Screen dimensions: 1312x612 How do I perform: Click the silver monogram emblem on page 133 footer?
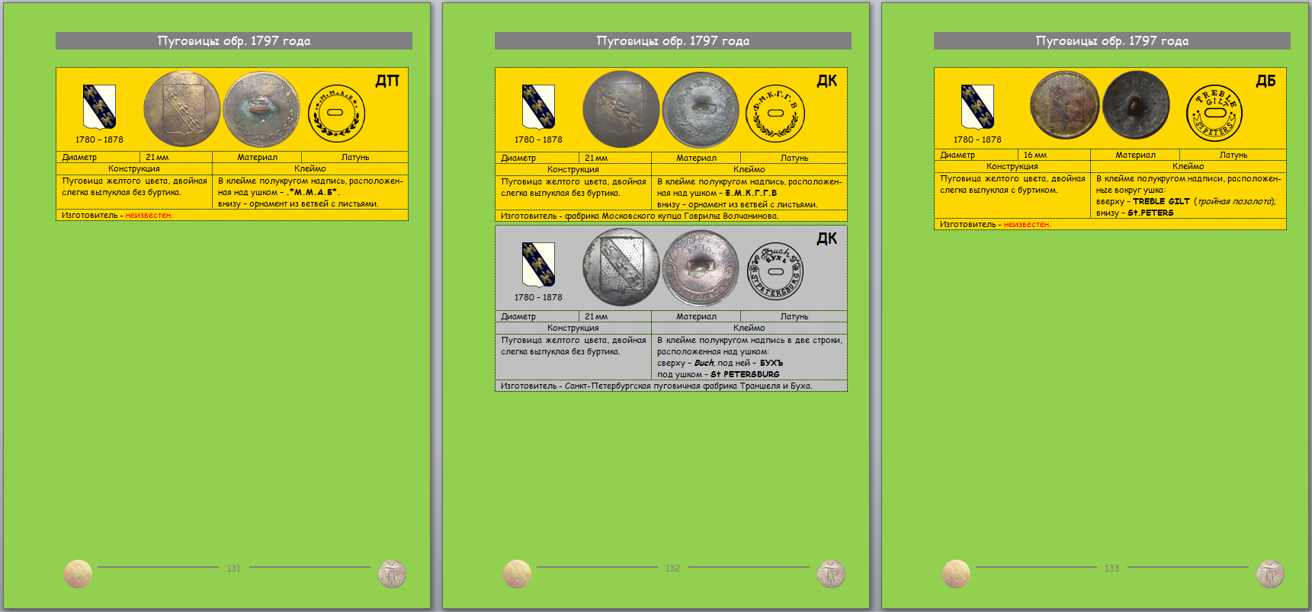point(1270,574)
